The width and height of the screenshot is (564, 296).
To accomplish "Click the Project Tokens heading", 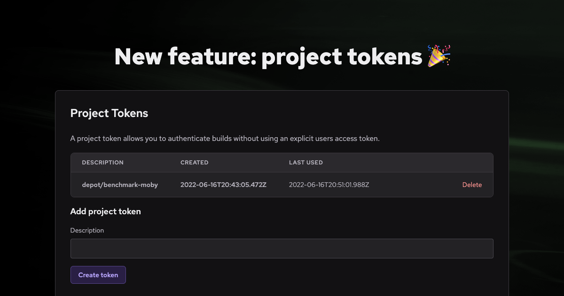I will tap(109, 113).
